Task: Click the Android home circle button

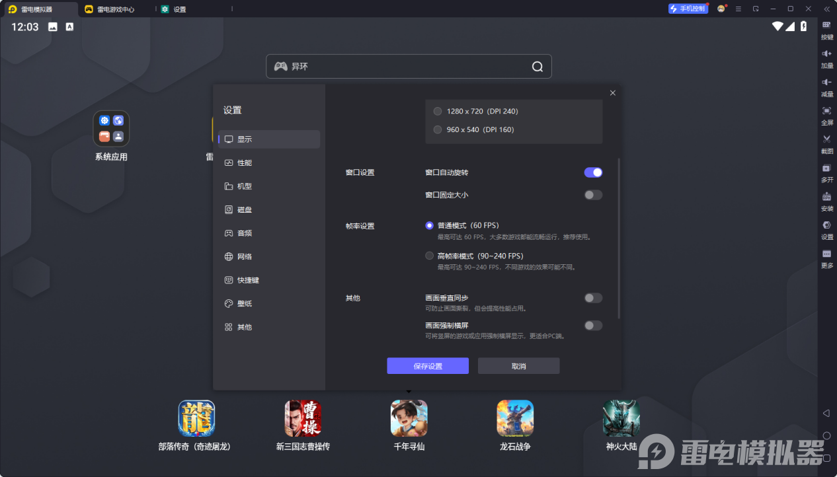Action: pyautogui.click(x=826, y=435)
